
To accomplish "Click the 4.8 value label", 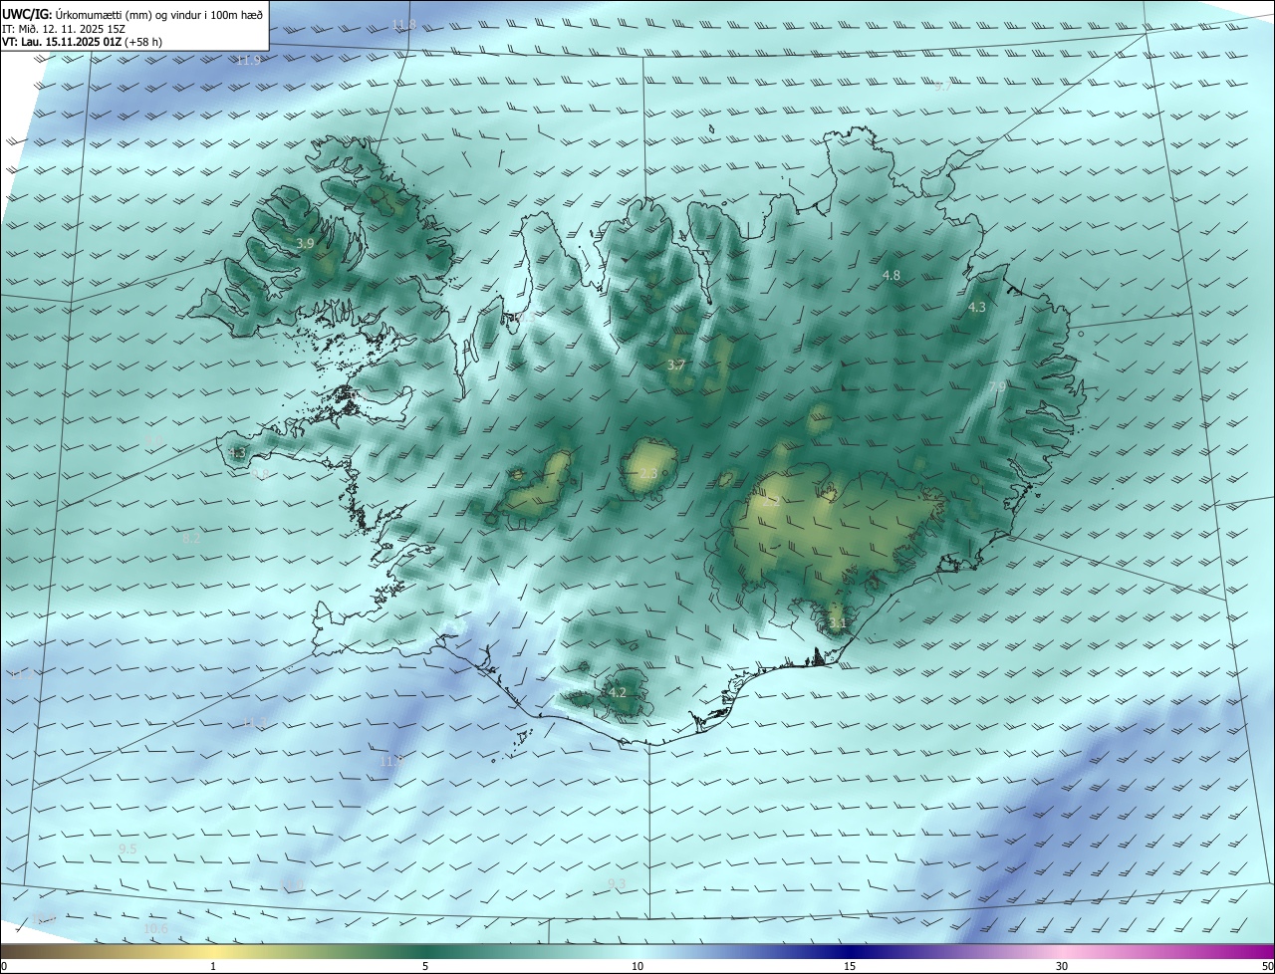I will [892, 275].
